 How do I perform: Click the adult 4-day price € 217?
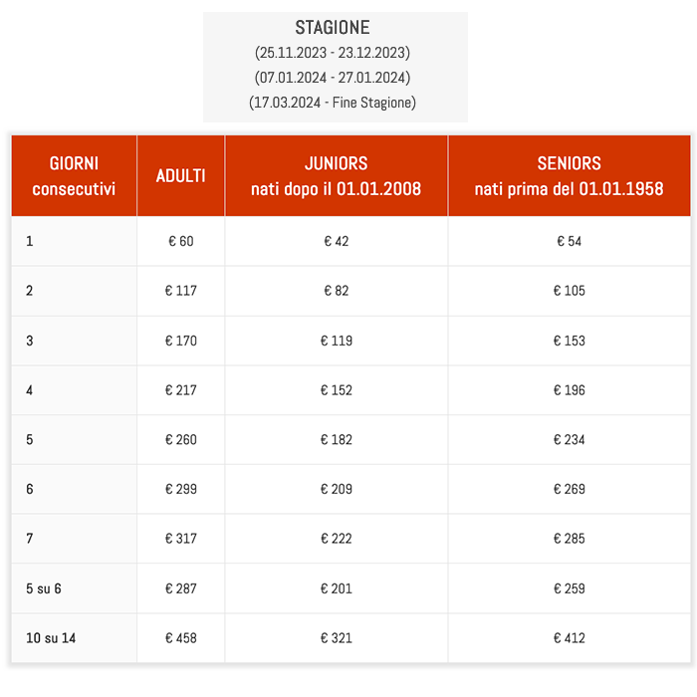[x=181, y=390]
